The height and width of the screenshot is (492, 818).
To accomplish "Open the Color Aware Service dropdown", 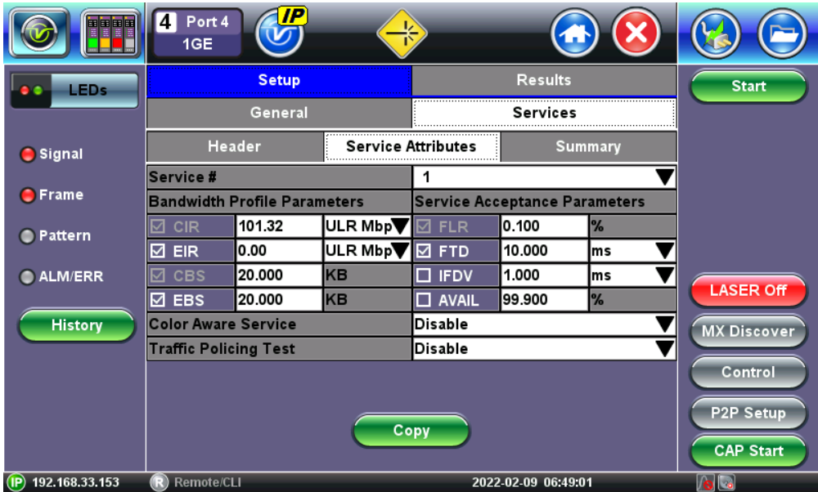I will tap(544, 324).
